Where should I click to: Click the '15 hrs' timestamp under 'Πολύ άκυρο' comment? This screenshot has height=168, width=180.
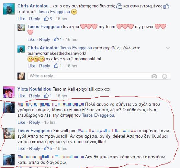pos(50,122)
